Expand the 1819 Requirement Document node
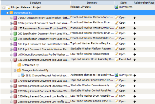The image size is (155, 104). [x=11, y=86]
